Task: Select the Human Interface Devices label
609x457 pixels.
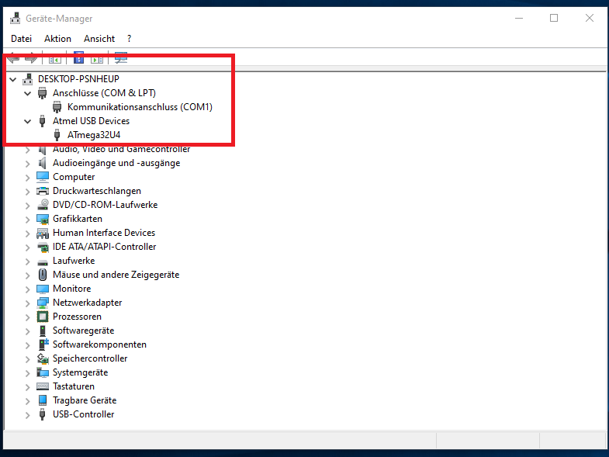Action: click(x=104, y=233)
